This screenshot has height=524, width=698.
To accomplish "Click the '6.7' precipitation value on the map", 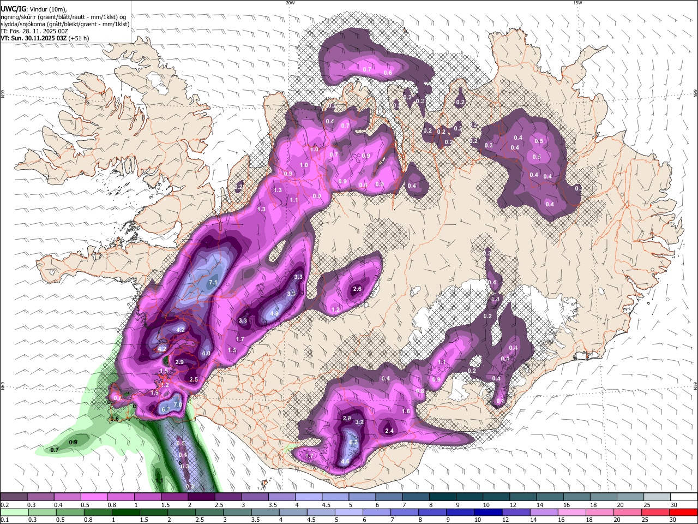I will [x=166, y=409].
